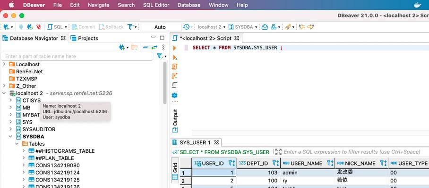Click the Reconnect icon in toolbar
429x188 pixels.
pos(30,27)
